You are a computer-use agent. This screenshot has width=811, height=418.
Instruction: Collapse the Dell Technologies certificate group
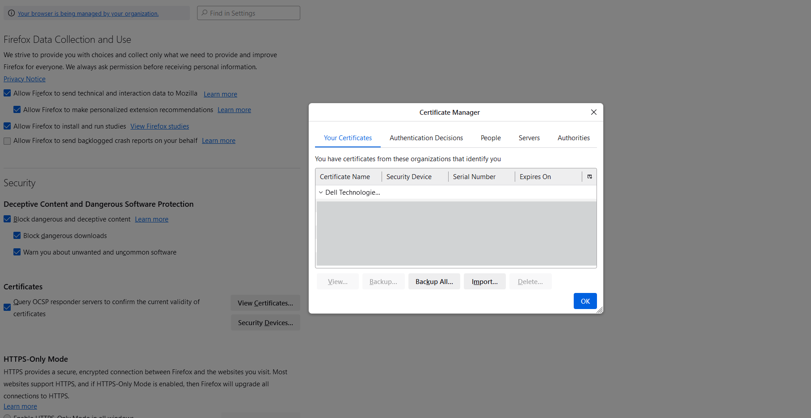point(321,192)
